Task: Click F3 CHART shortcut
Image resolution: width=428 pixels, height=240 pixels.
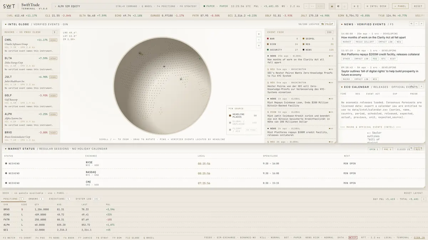Action: point(25,238)
